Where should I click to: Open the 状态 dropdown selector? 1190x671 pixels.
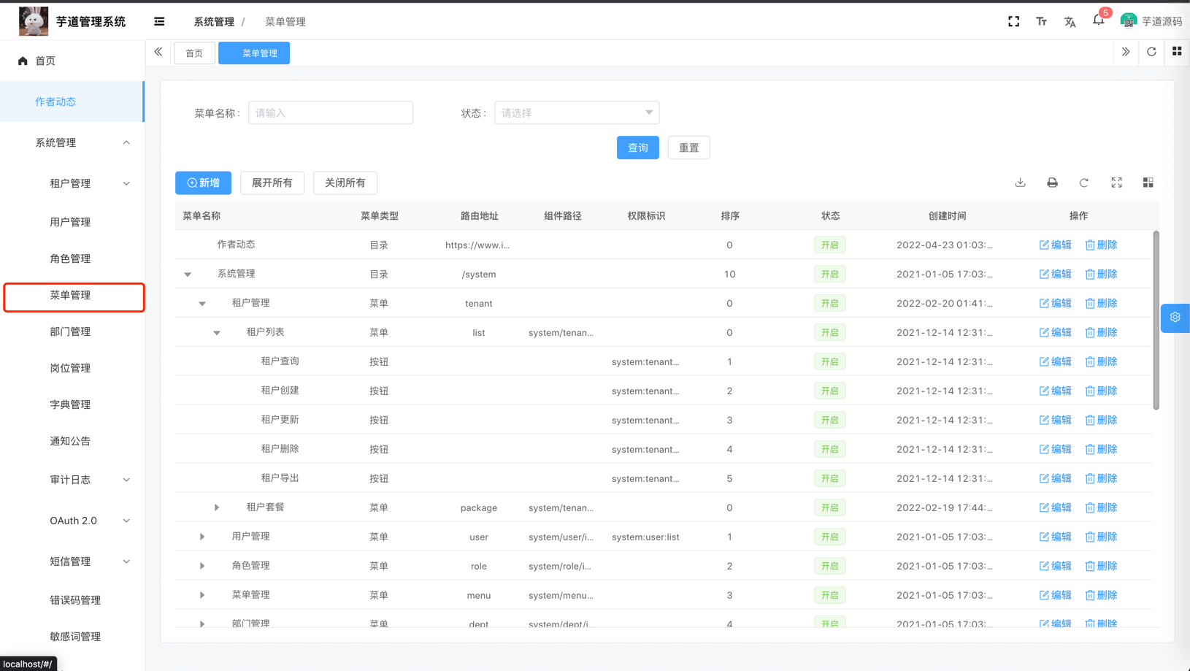(x=576, y=112)
